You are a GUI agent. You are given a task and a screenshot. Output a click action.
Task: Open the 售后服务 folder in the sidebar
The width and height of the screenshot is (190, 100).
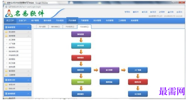(6, 71)
